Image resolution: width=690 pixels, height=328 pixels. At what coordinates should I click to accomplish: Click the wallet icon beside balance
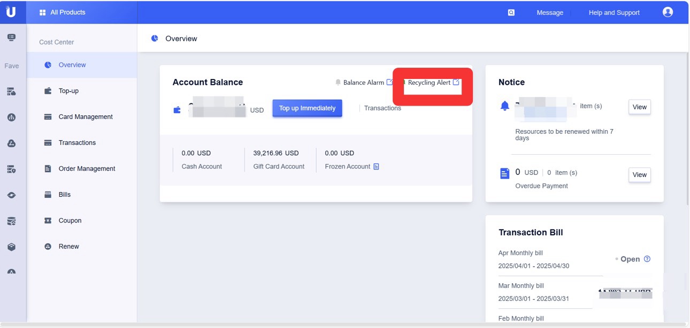coord(177,110)
